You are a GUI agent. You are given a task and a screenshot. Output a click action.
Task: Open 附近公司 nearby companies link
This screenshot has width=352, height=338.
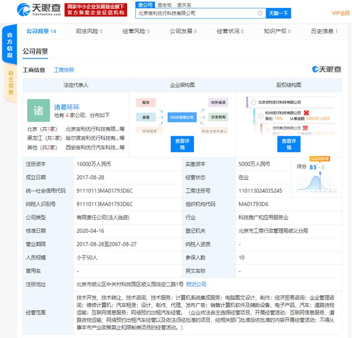(x=196, y=284)
